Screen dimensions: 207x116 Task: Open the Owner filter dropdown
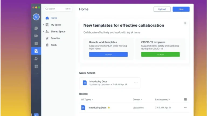click(x=137, y=100)
